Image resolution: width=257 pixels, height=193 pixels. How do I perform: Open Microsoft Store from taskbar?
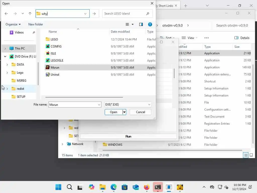coord(124,187)
